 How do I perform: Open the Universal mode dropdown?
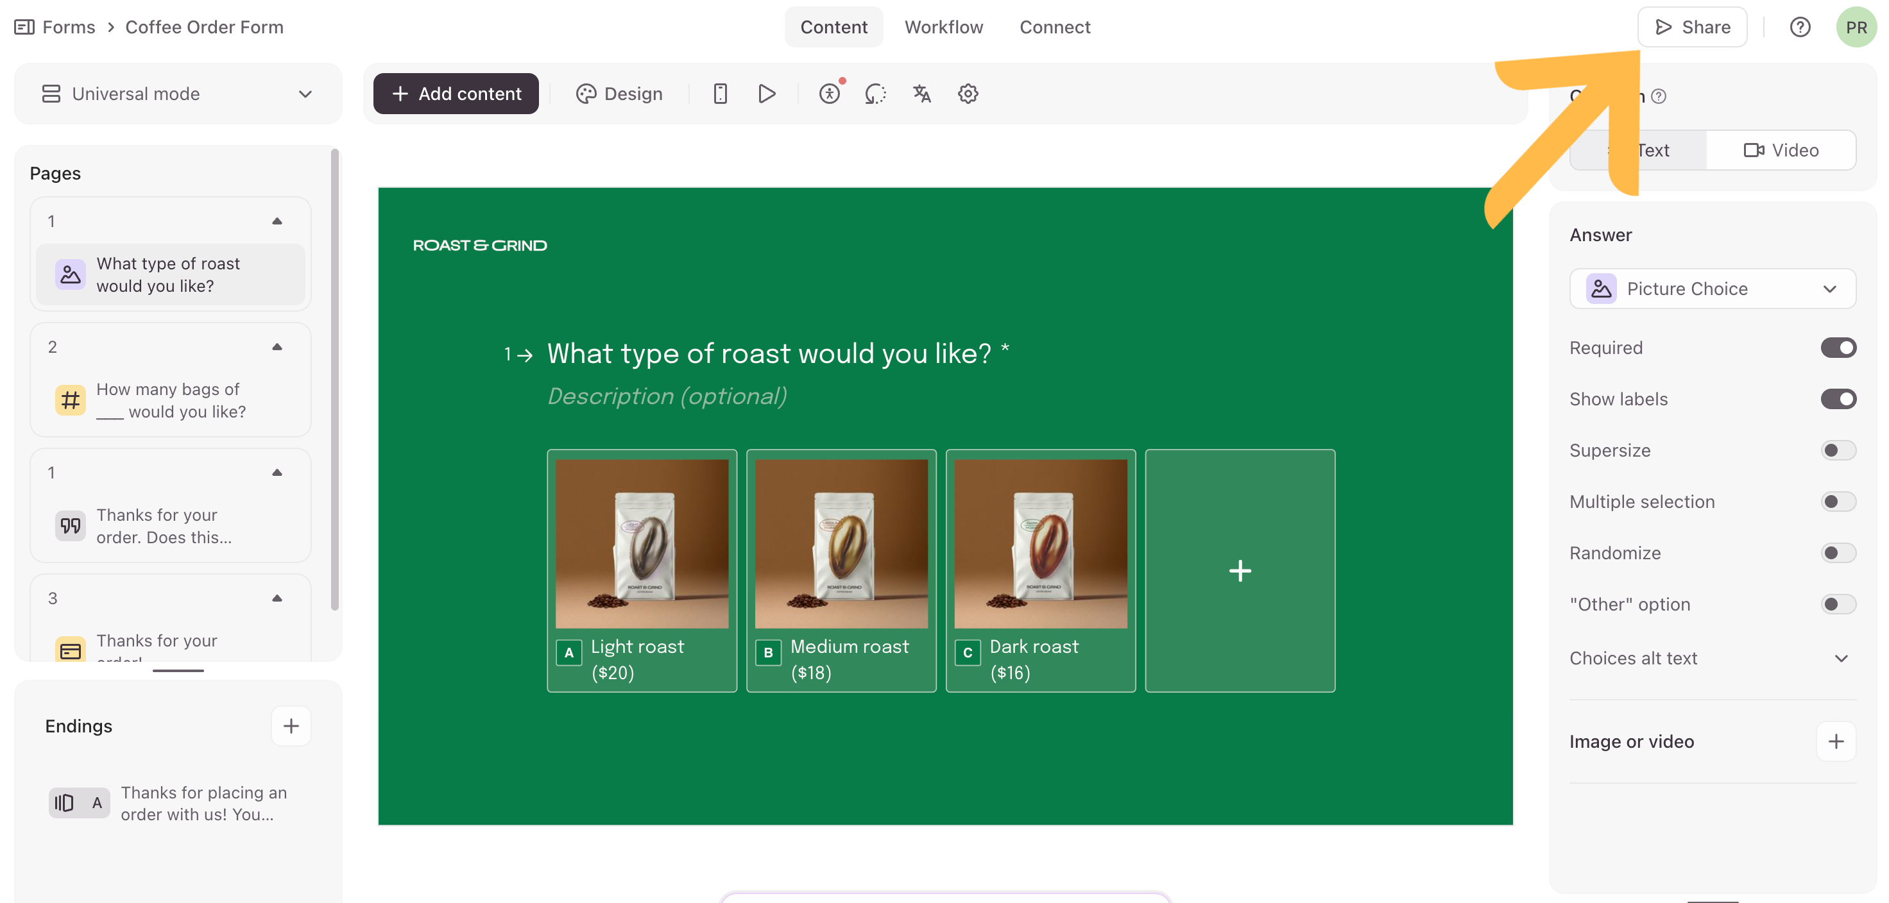coord(178,94)
